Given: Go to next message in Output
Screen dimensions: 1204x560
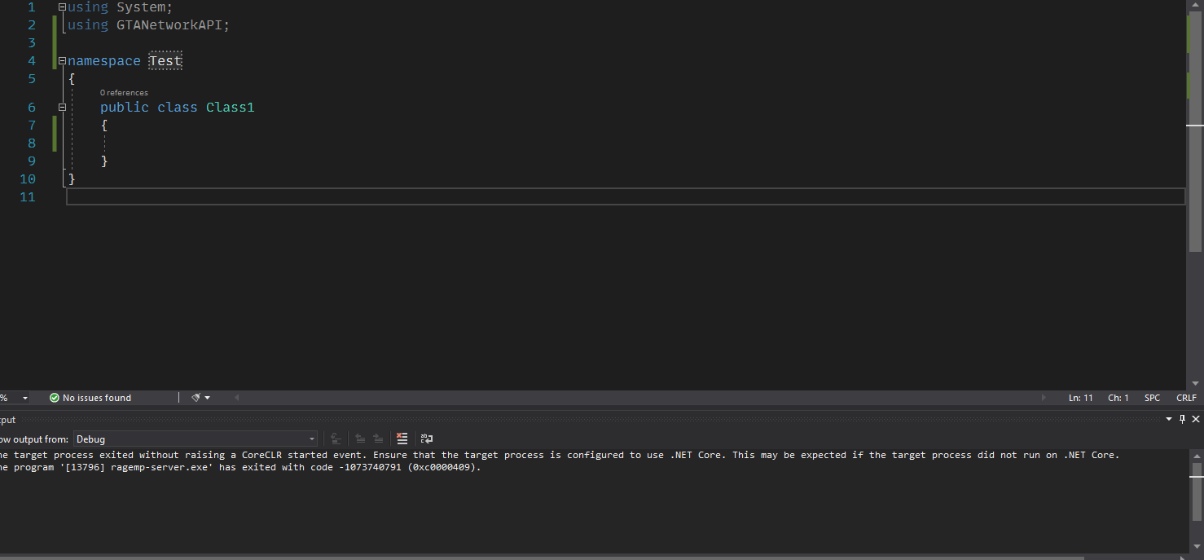Looking at the screenshot, I should coord(377,439).
